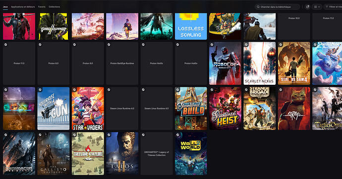Click the Filtrer et trier button

tap(333, 7)
